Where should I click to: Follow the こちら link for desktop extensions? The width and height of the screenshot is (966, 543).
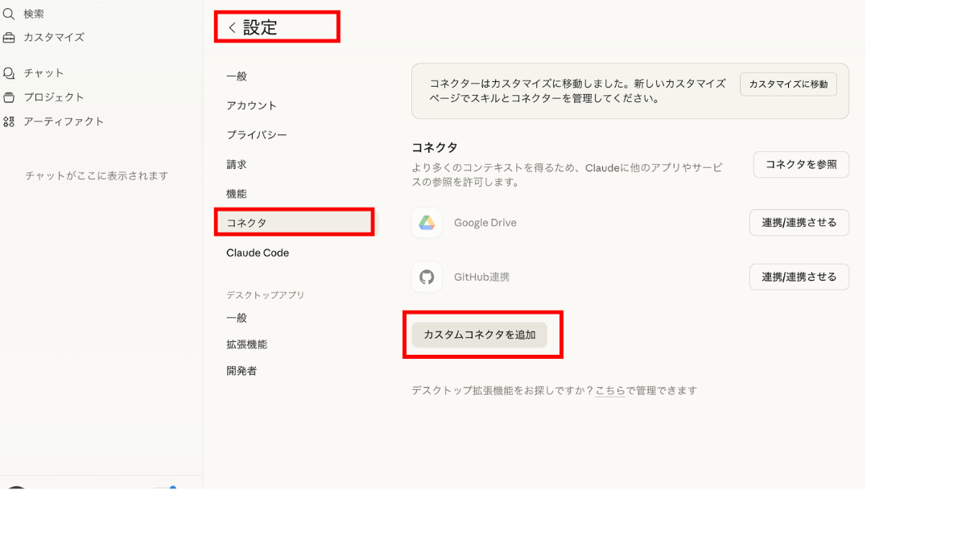tap(610, 390)
